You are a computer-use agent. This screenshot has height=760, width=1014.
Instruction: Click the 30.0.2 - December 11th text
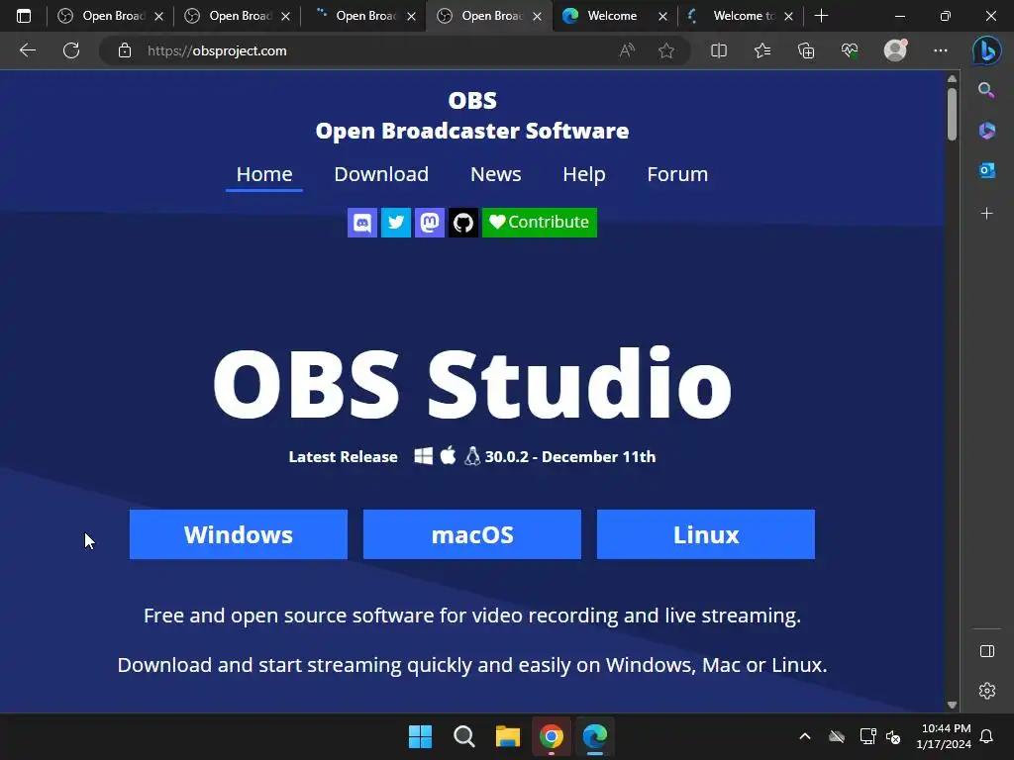[x=569, y=456]
